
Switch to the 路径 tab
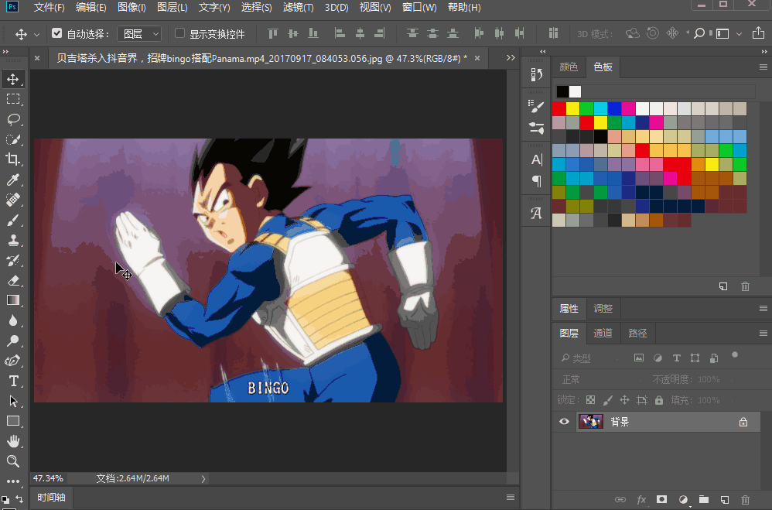pos(637,333)
